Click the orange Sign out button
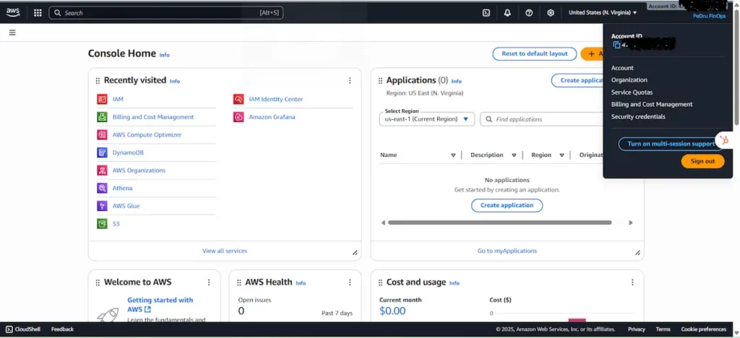The height and width of the screenshot is (338, 740). (x=702, y=161)
